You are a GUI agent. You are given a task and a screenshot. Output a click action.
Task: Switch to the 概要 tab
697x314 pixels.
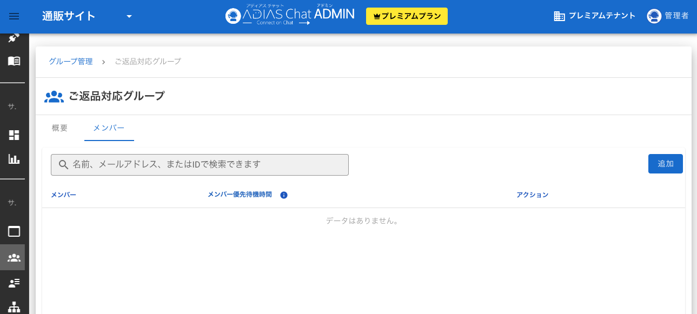pyautogui.click(x=59, y=128)
